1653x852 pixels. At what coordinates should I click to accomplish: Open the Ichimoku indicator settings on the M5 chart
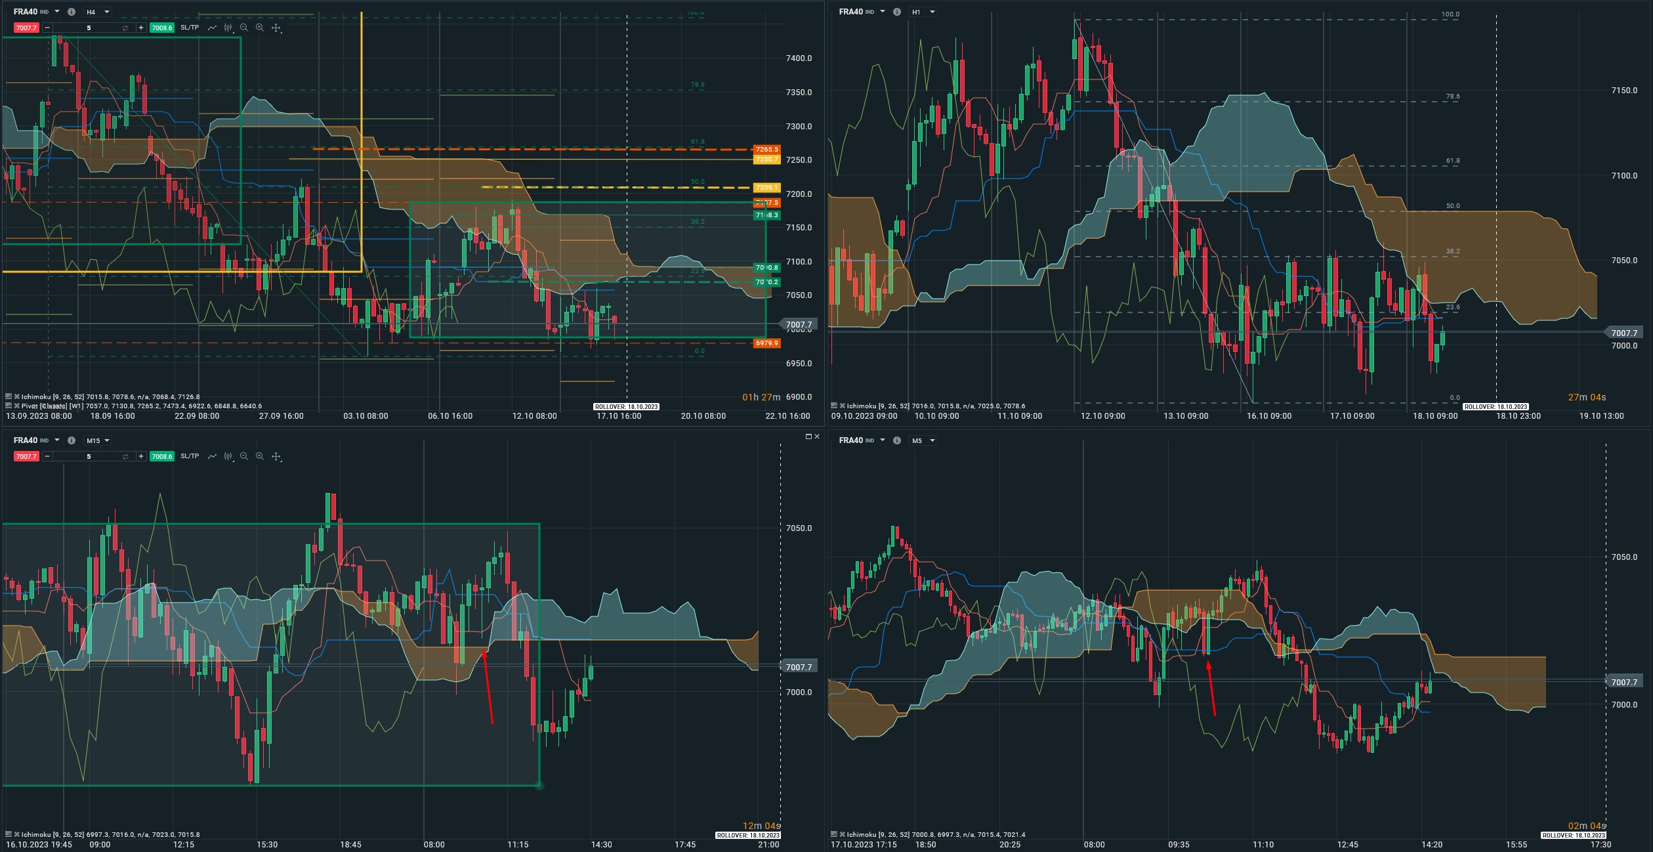click(834, 834)
